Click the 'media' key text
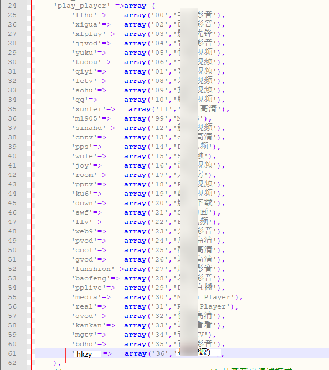This screenshot has height=370, width=329. coord(86,298)
